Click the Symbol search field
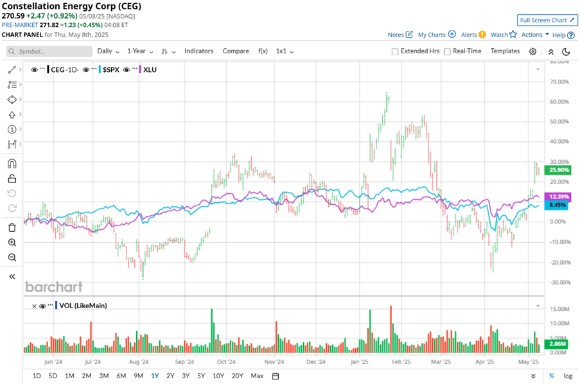This screenshot has width=580, height=384. click(49, 51)
